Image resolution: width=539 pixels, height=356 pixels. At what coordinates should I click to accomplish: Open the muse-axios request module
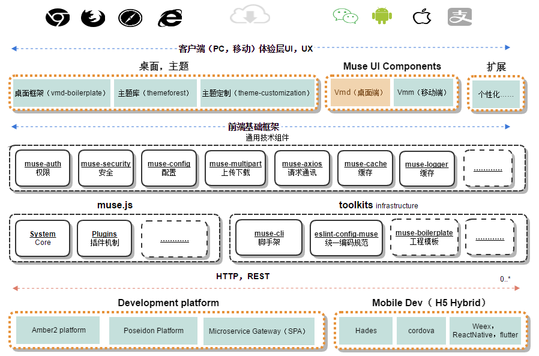tap(302, 164)
